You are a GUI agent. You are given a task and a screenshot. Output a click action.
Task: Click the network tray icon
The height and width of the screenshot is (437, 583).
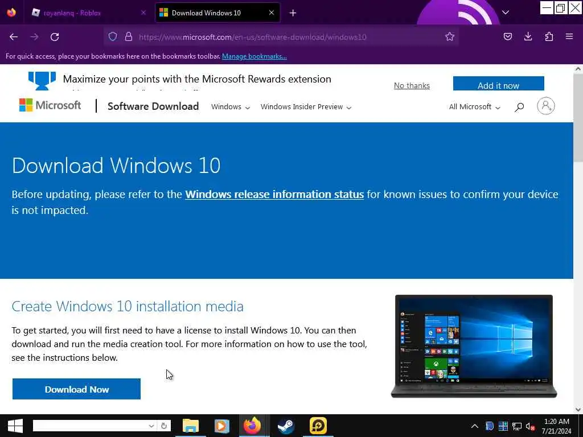pos(517,426)
